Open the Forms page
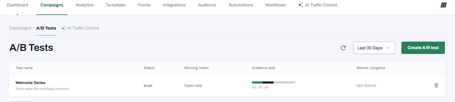This screenshot has width=455, height=102. [x=144, y=5]
